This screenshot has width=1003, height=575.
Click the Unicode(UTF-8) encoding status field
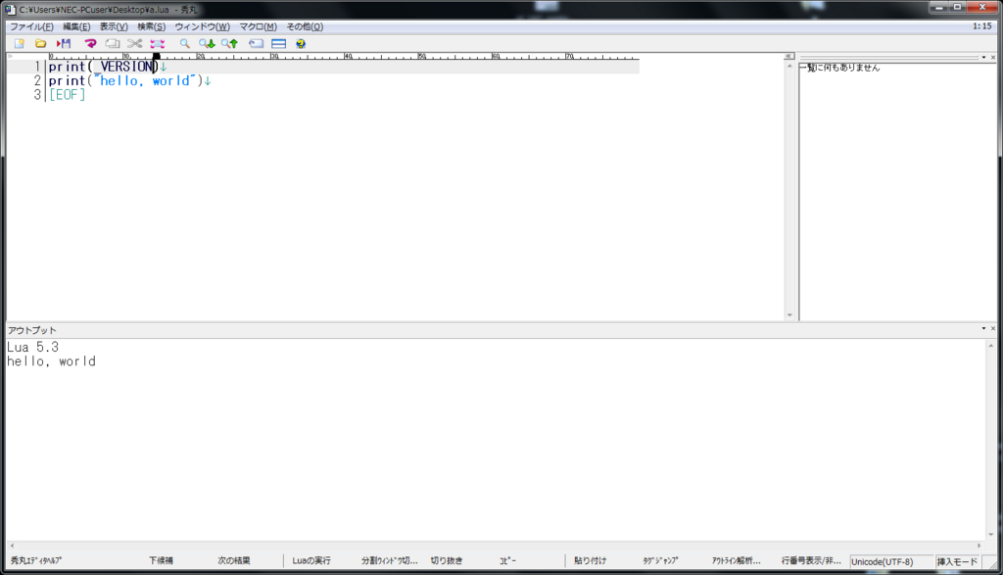click(891, 561)
